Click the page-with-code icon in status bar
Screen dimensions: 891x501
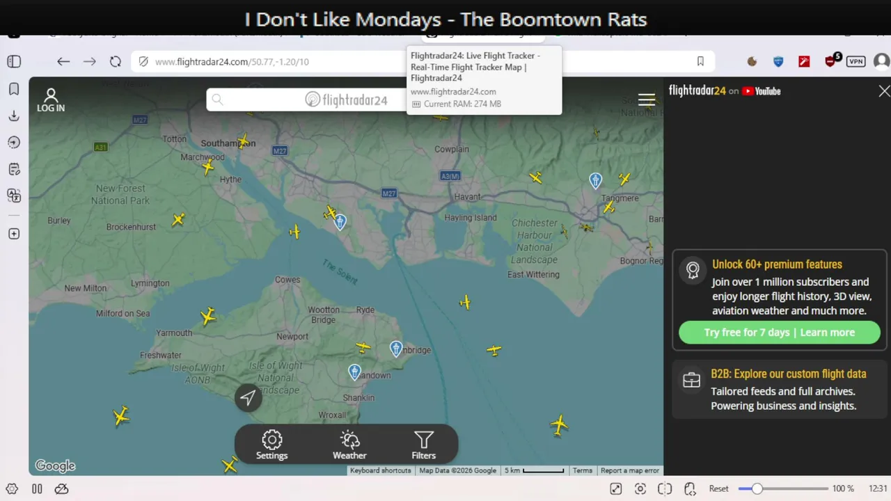coord(690,488)
